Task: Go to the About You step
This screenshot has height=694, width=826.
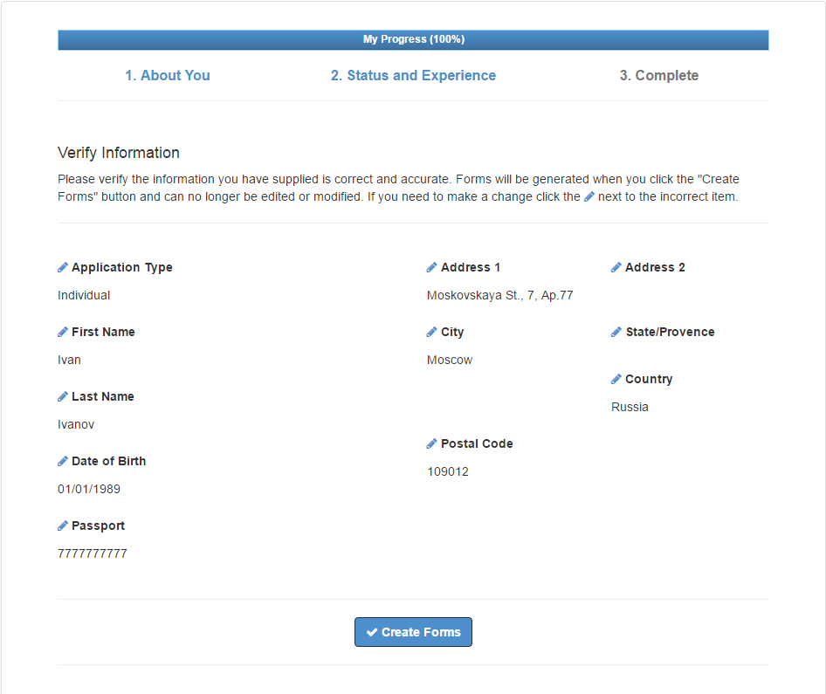Action: click(168, 75)
